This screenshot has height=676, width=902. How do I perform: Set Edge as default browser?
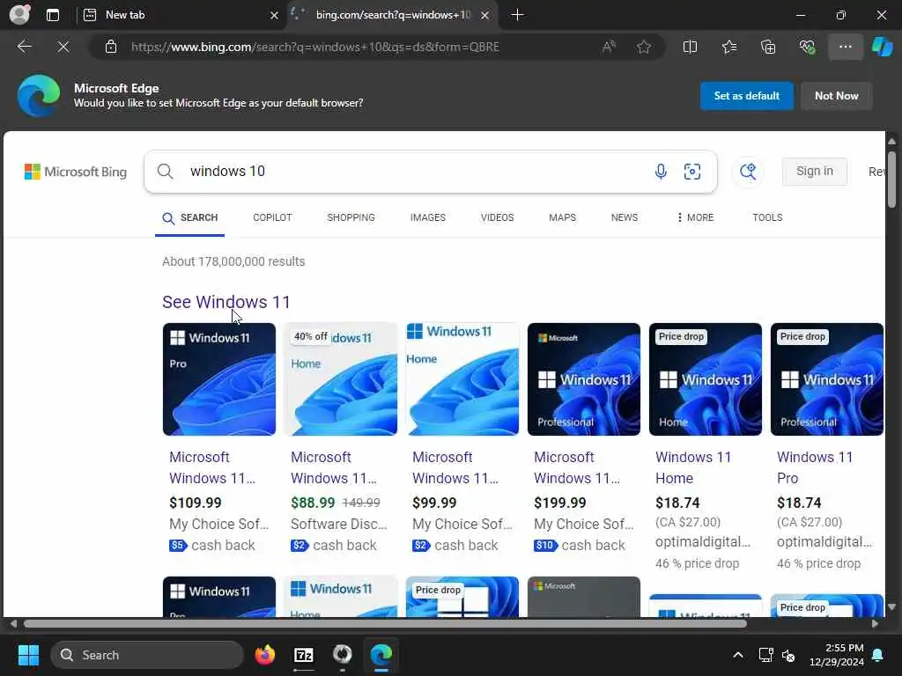pos(747,96)
